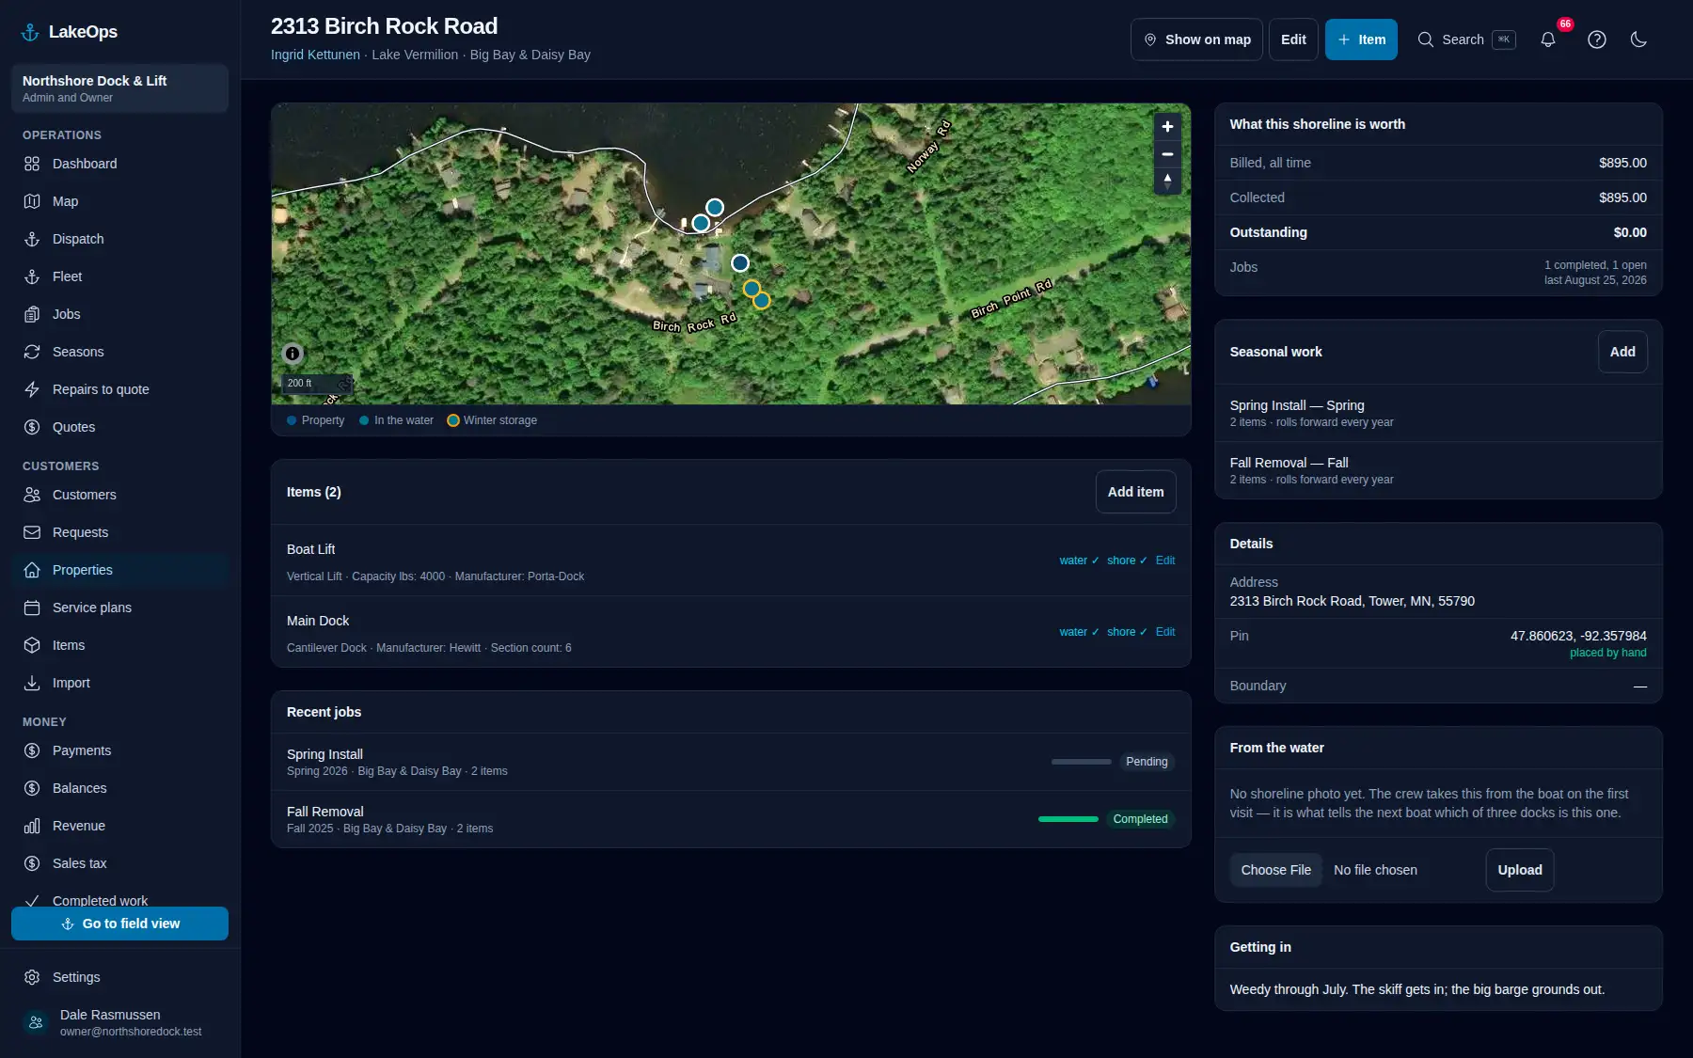
Task: Click the Items box icon
Action: (x=32, y=645)
